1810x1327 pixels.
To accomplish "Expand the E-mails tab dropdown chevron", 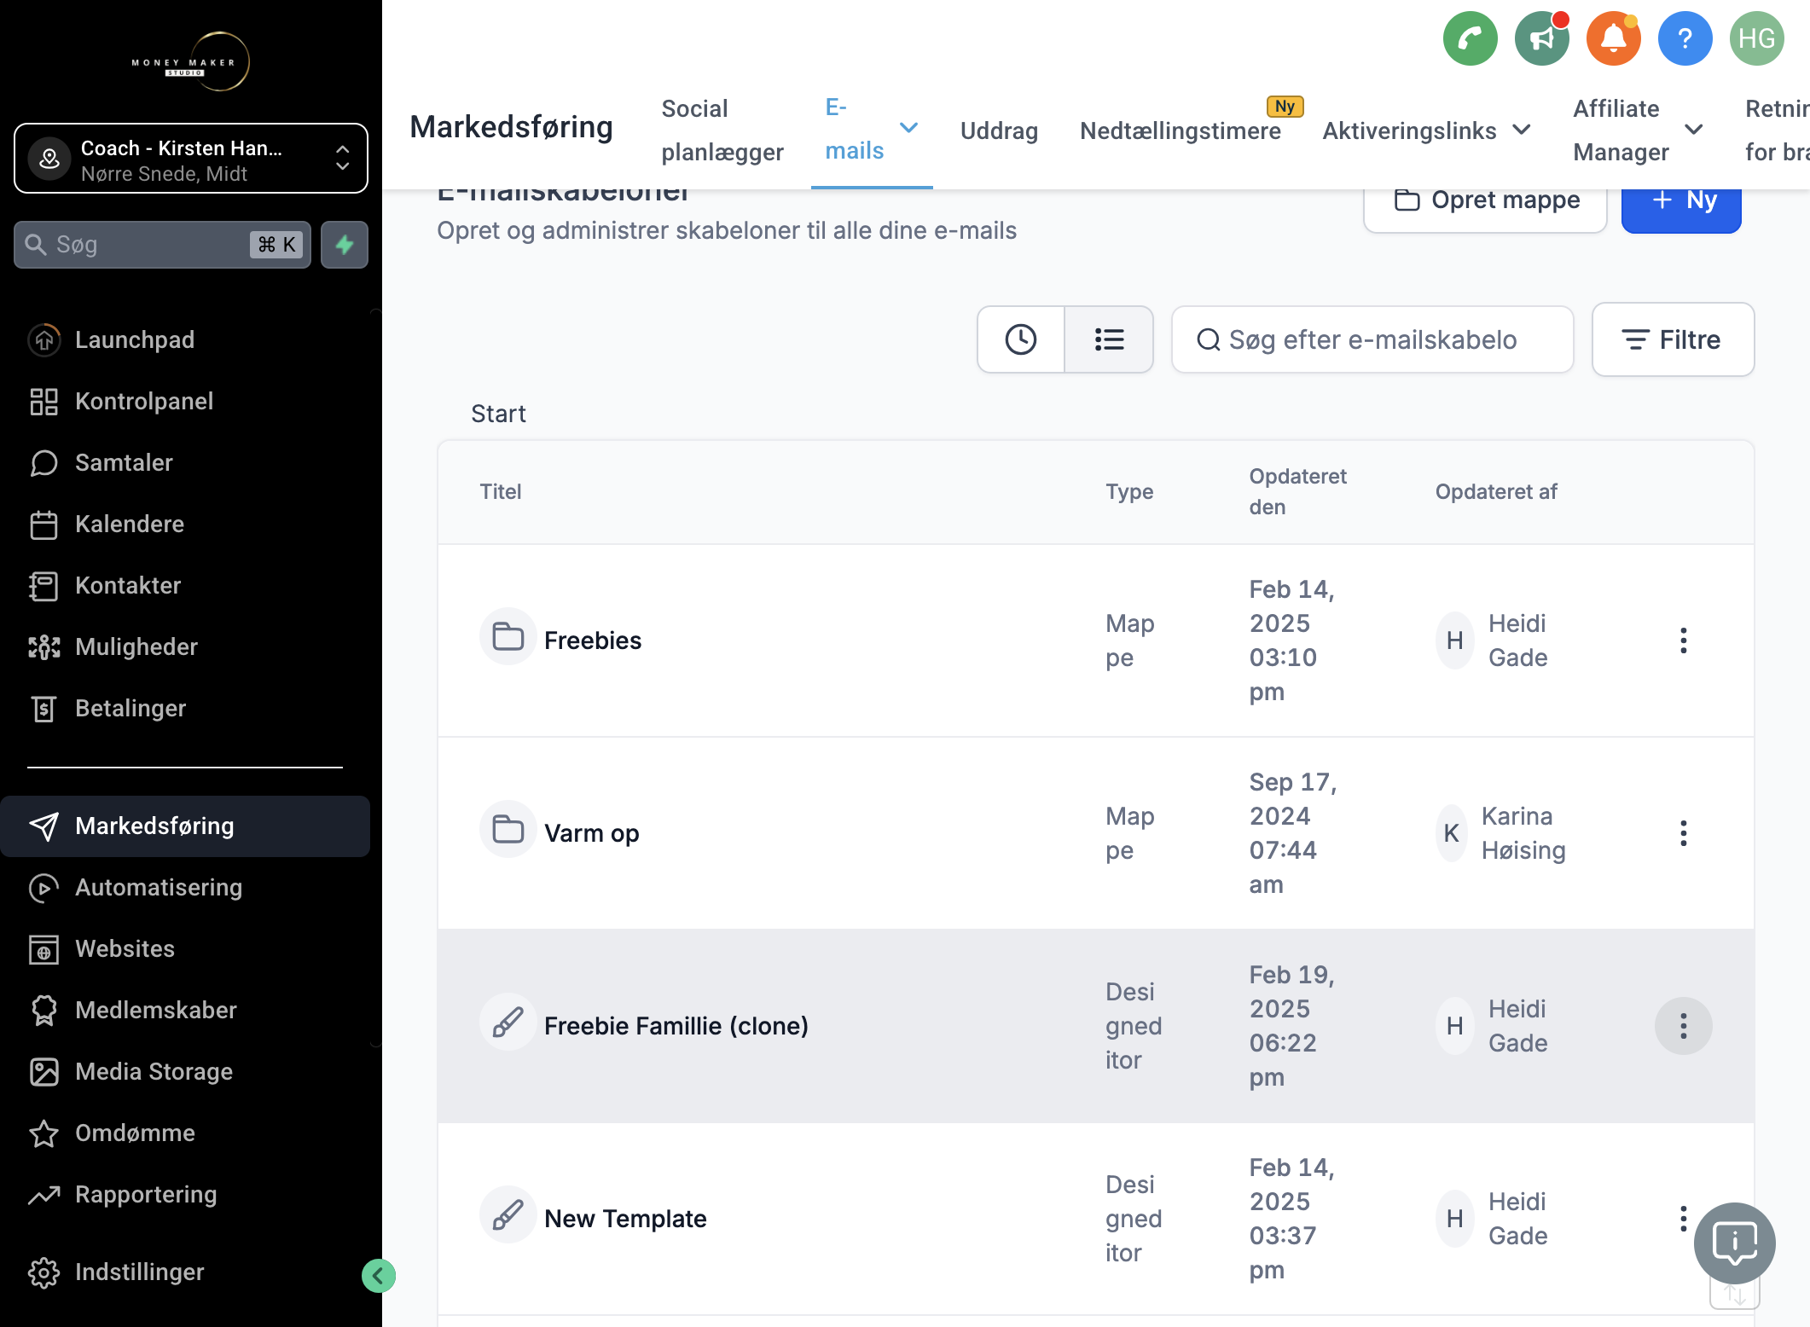I will tap(908, 128).
